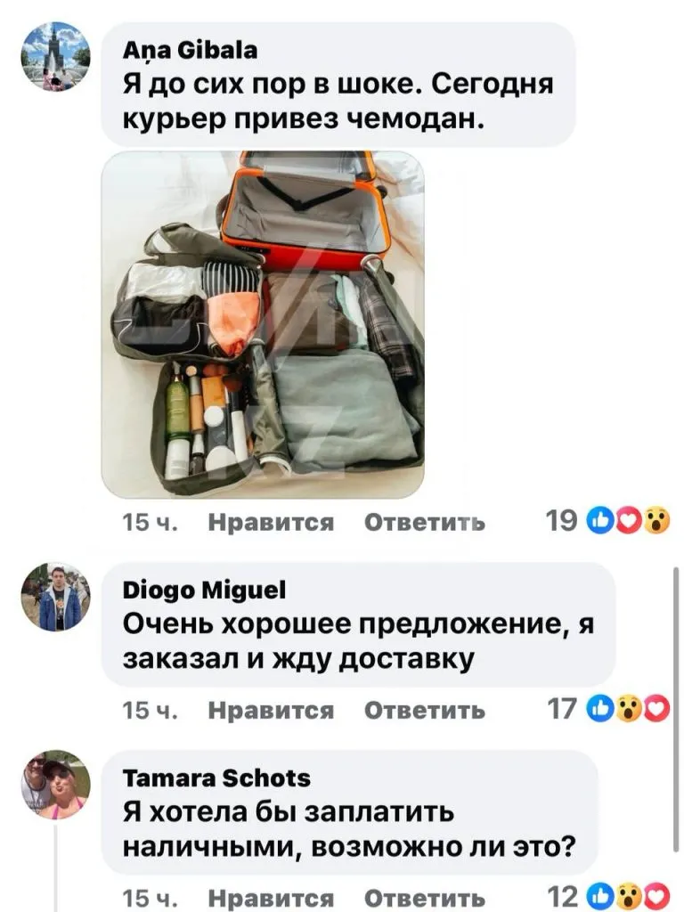Click wow emoji reaction on Diogo's comment
The width and height of the screenshot is (684, 912).
(628, 710)
